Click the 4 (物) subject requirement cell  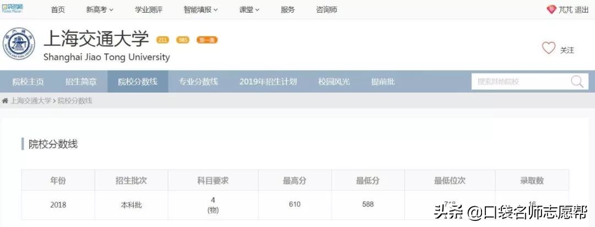click(213, 205)
